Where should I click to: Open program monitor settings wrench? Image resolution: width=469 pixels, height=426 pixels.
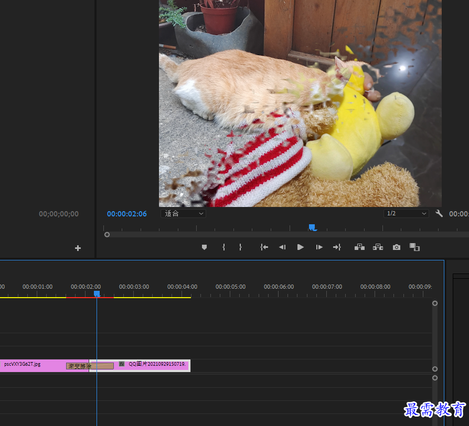439,214
